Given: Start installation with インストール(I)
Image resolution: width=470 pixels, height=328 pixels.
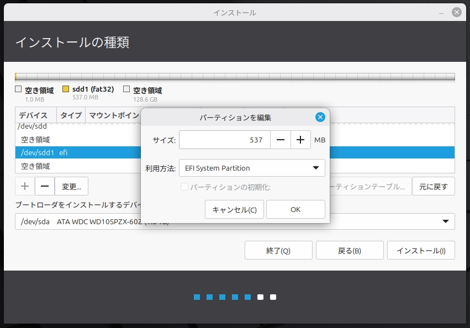Looking at the screenshot, I should (x=421, y=250).
